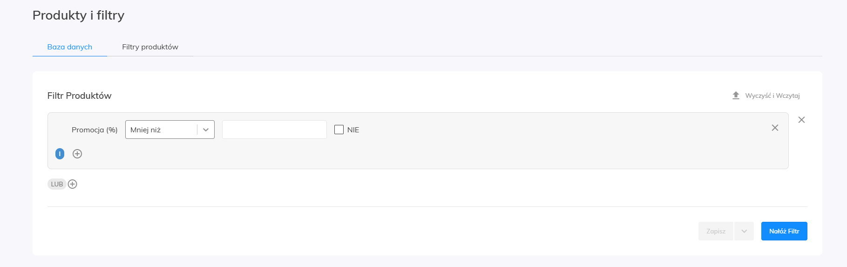
Task: Tick the NIE checkbox
Action: click(x=339, y=130)
